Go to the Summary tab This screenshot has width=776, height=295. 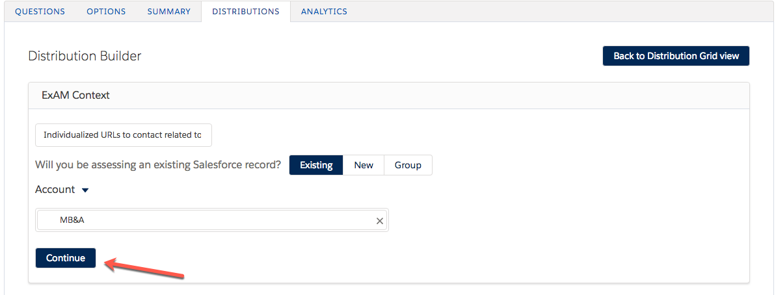pos(169,12)
